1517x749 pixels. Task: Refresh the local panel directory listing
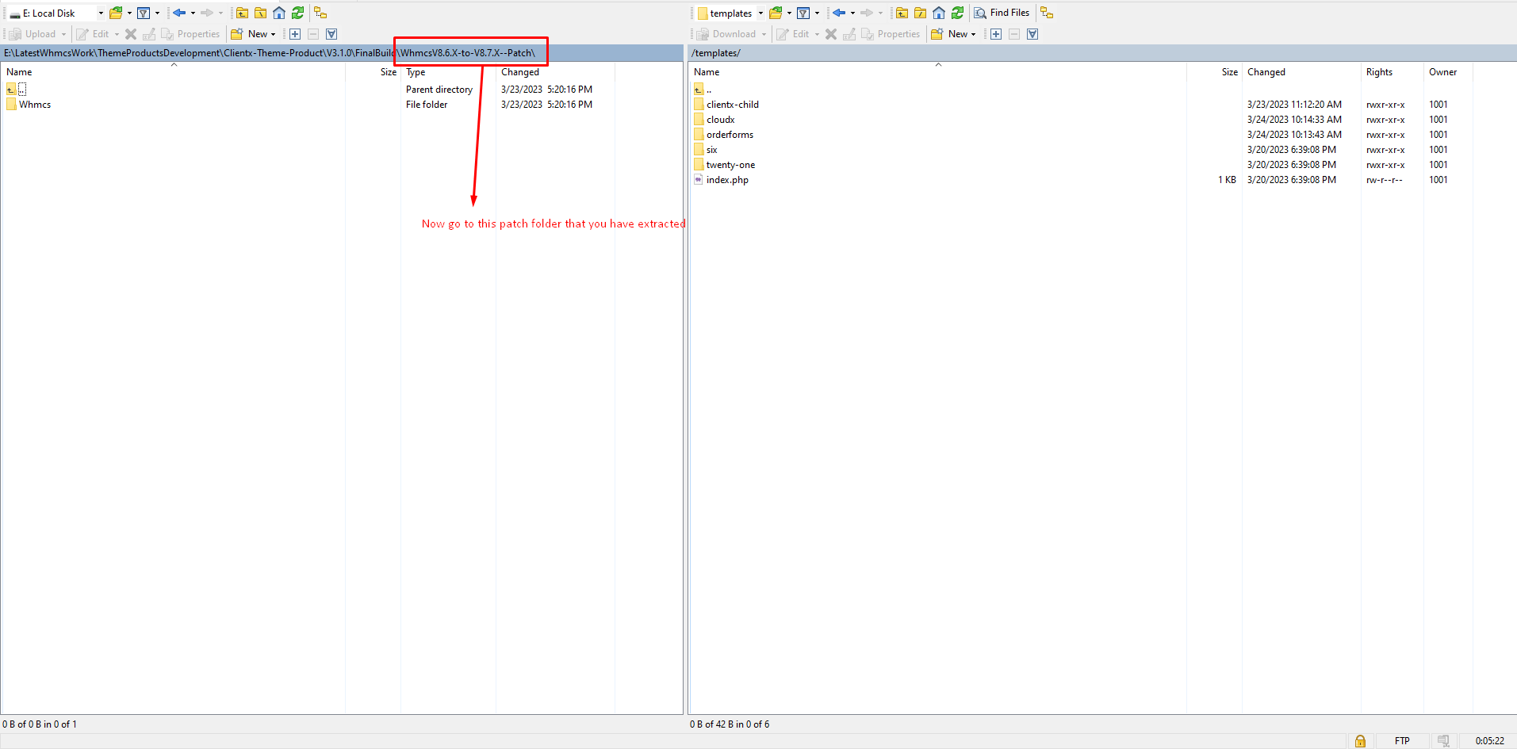coord(297,13)
